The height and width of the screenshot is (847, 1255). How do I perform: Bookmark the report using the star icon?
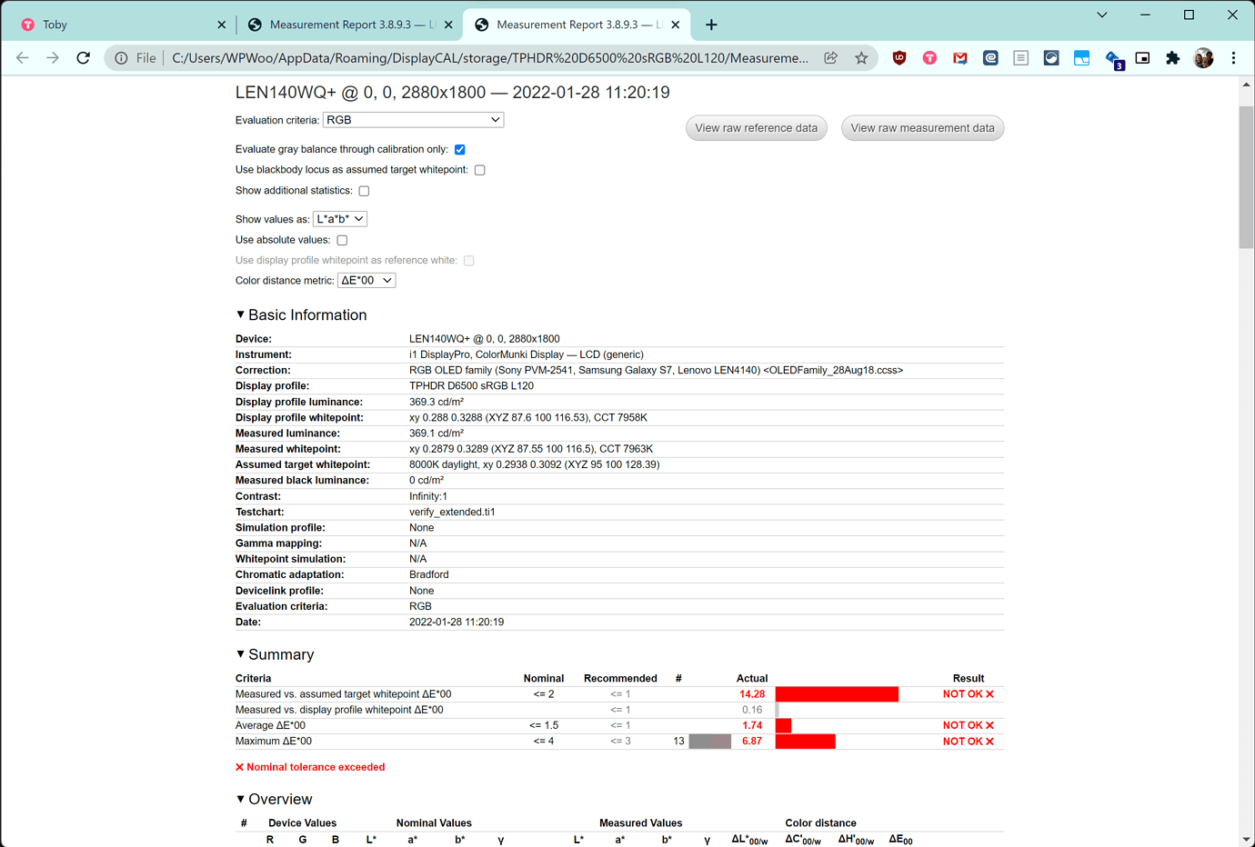861,57
